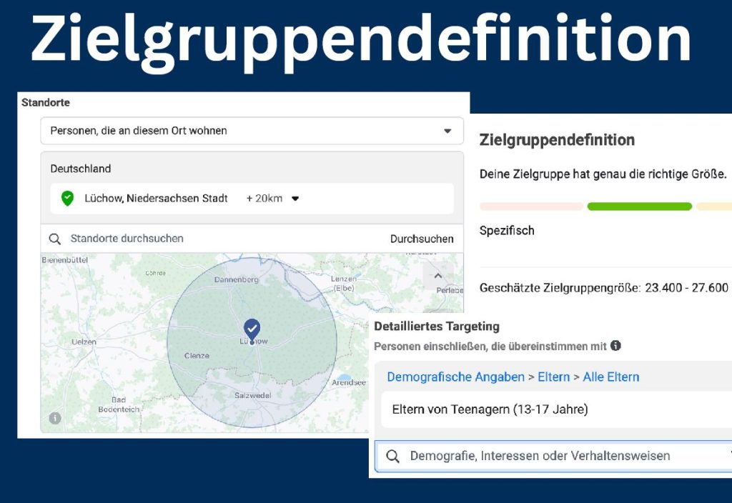Click the Alle Eltern breadcrumb link

click(x=611, y=377)
